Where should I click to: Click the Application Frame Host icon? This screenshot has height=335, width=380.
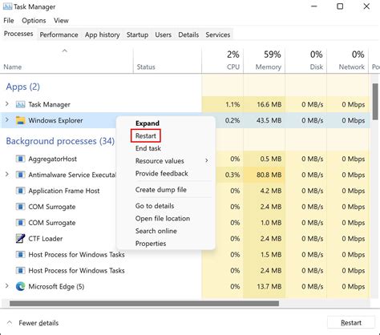pos(20,191)
